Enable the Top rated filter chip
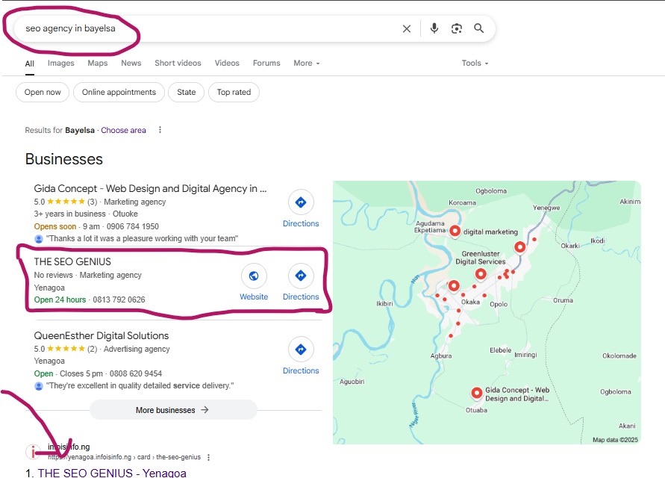665x478 pixels. tap(234, 93)
